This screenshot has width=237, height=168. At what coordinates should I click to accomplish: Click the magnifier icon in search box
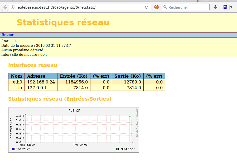click(165, 7)
